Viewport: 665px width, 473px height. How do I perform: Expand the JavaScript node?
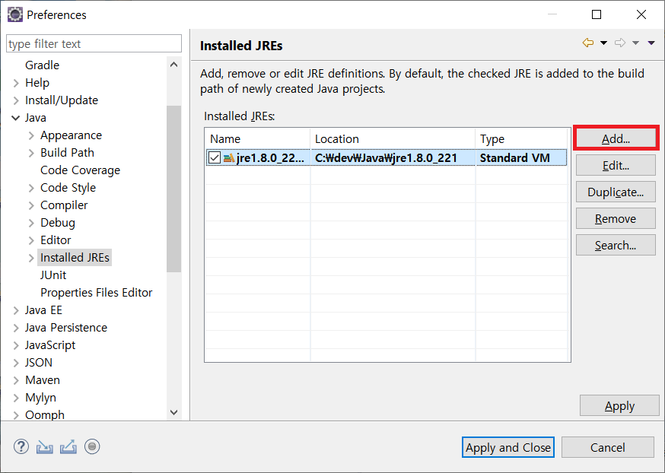16,345
